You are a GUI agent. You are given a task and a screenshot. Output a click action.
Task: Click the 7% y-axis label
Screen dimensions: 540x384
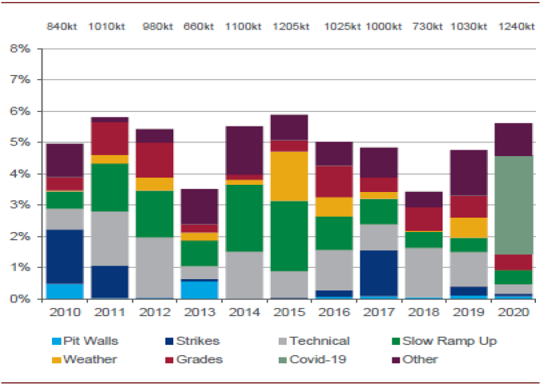point(20,80)
